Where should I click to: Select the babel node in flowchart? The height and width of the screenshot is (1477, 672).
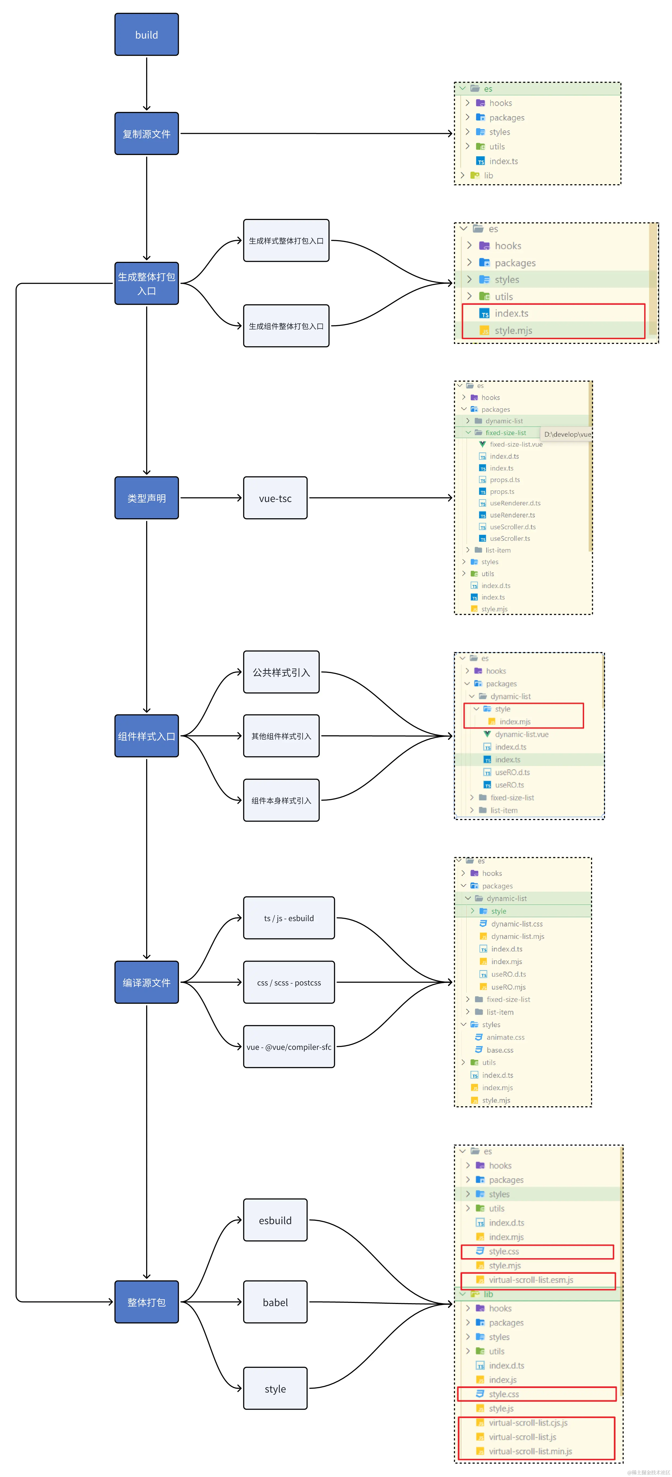point(275,1302)
